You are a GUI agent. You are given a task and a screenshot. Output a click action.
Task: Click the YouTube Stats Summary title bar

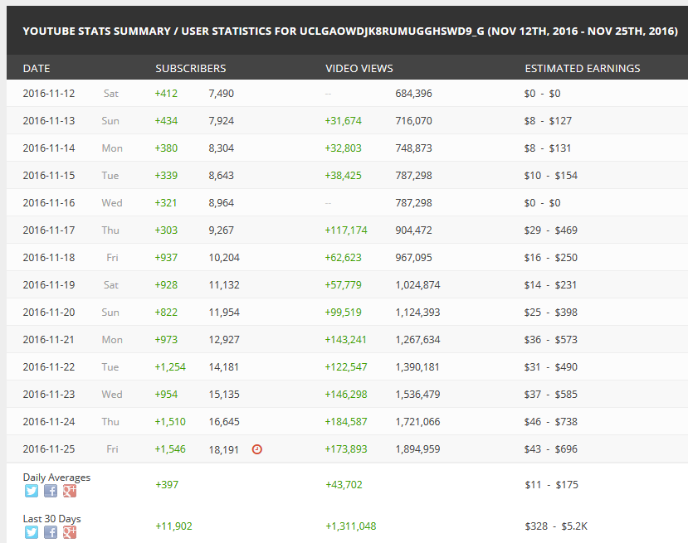[347, 31]
